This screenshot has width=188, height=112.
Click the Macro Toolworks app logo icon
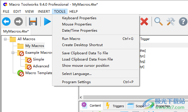(5, 5)
